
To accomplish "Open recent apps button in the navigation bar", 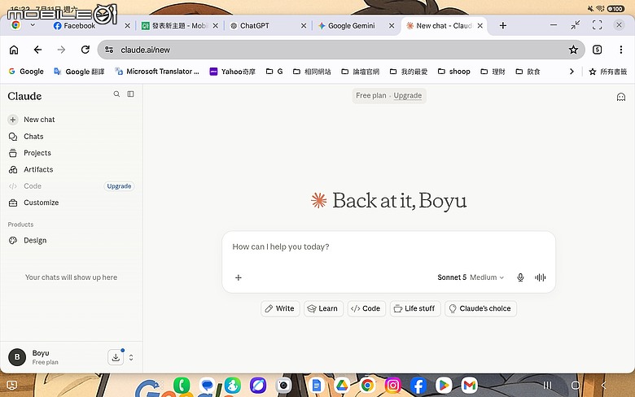I will pyautogui.click(x=547, y=386).
